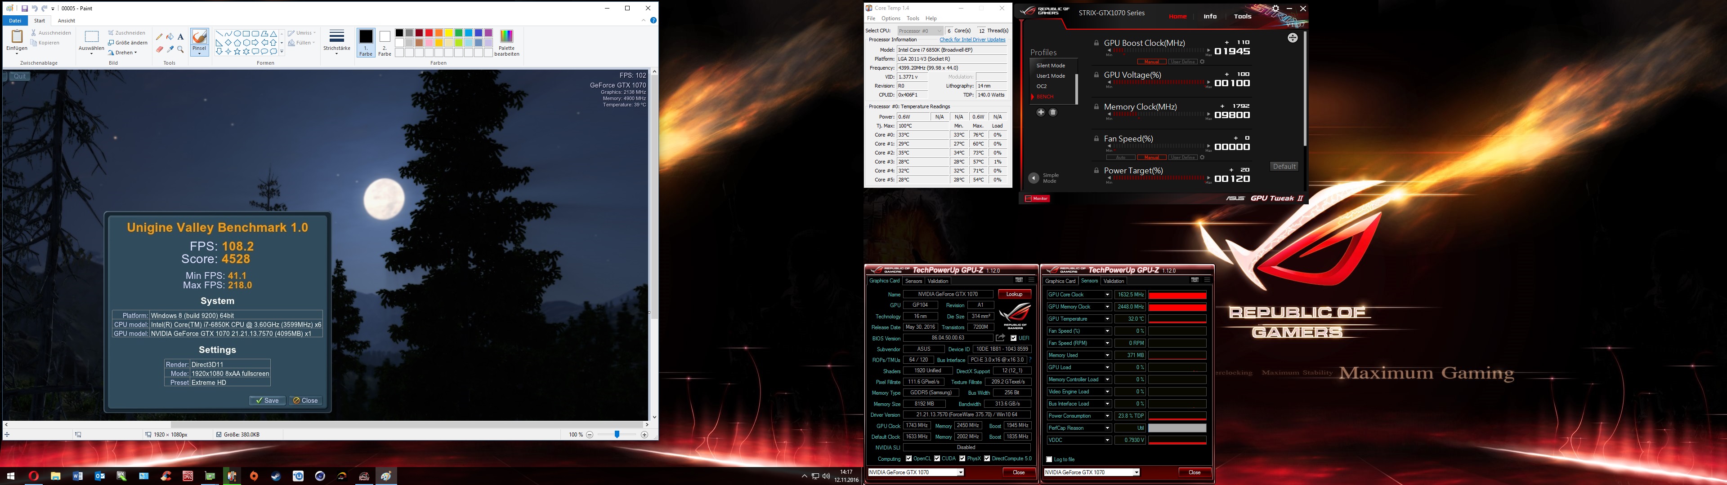Click Save in Valley Benchmark results
The image size is (1727, 485).
[267, 401]
